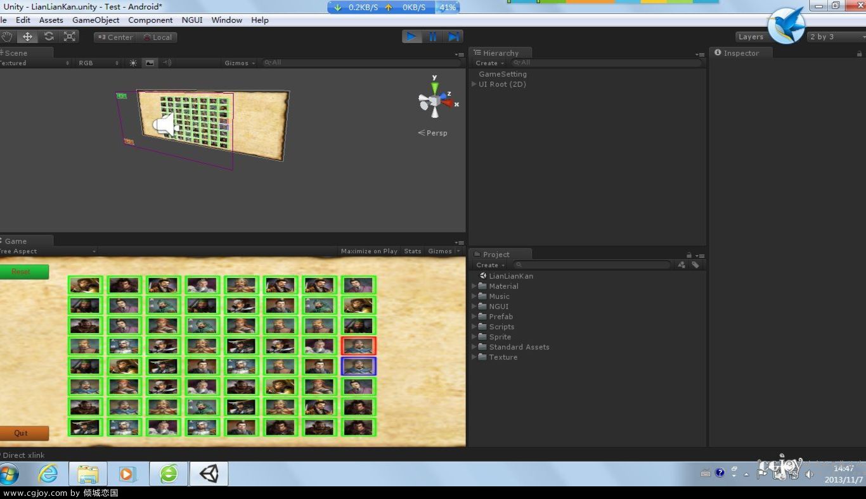Screen dimensions: 866x499
Task: Select the LianLianKan scene asset
Action: 506,276
